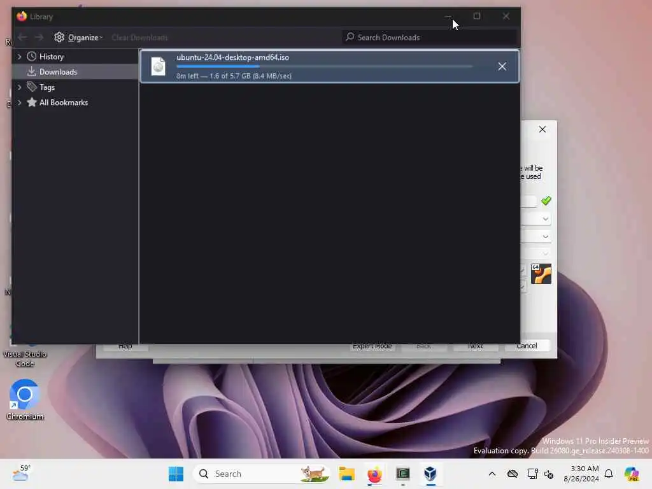This screenshot has width=652, height=489.
Task: Click the cloud sync tray icon
Action: click(x=513, y=474)
